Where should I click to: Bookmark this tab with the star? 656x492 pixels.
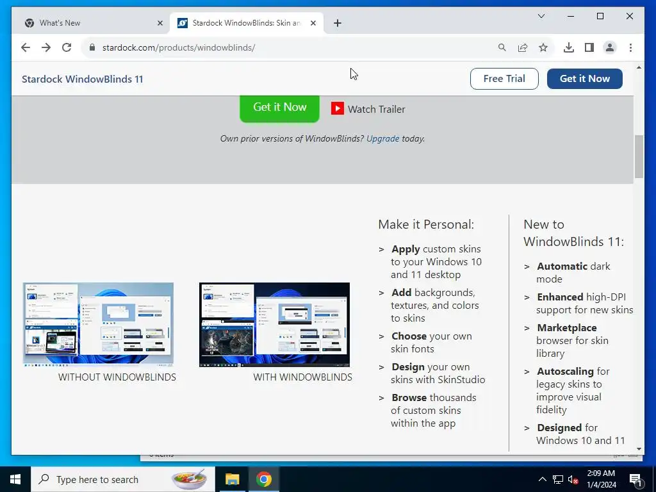543,47
